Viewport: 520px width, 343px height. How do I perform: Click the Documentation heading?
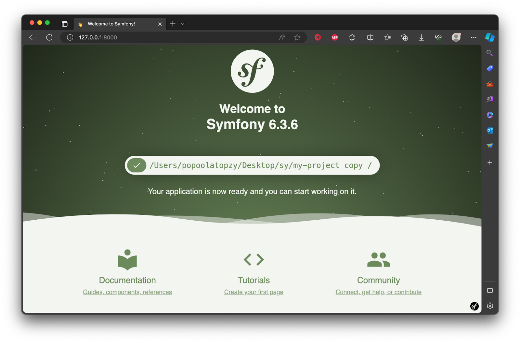127,280
